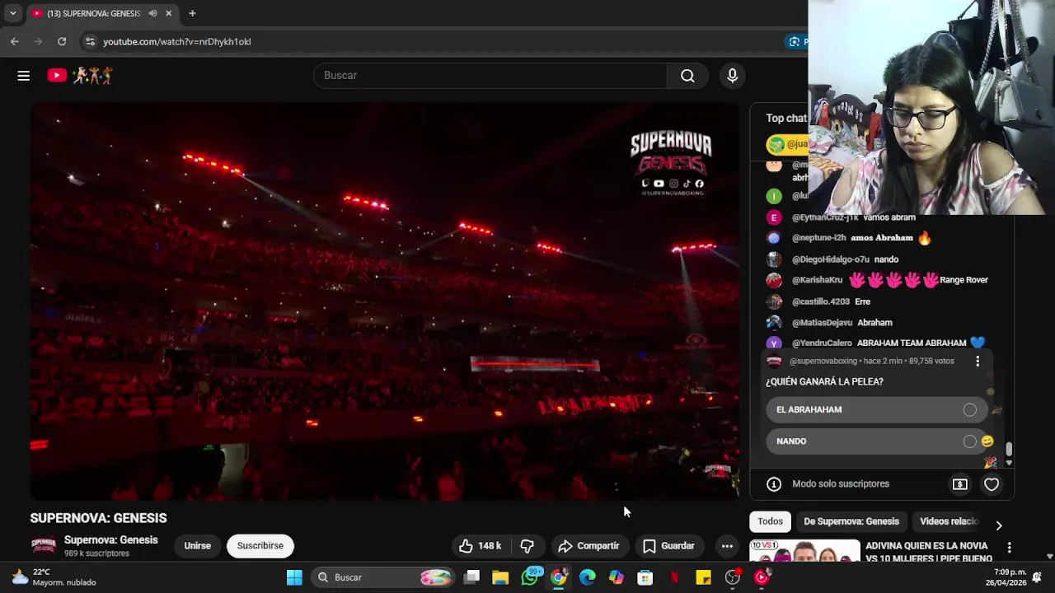Open notifications bell in system tray

[1037, 577]
